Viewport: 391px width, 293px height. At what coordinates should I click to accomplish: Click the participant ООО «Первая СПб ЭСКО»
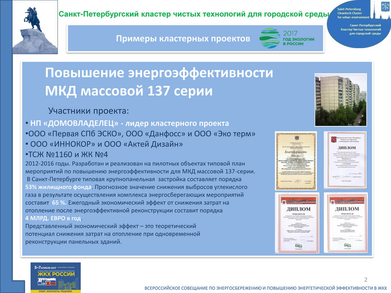coord(76,134)
